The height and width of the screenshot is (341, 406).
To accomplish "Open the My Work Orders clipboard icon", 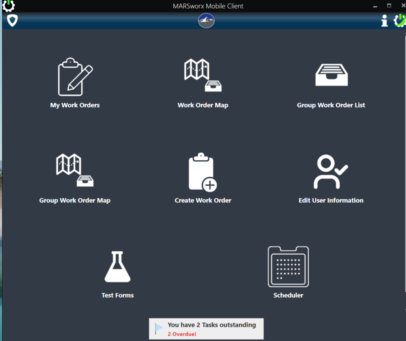I will point(75,77).
